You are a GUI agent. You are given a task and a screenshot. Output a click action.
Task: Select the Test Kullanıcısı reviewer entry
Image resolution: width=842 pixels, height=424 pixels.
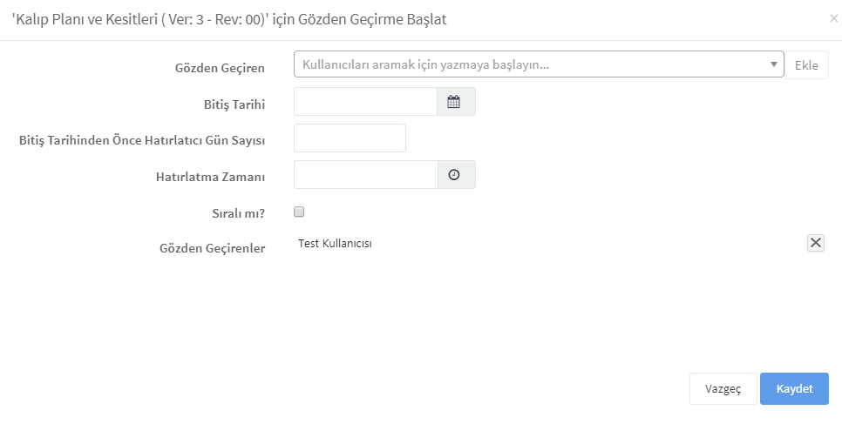point(335,243)
